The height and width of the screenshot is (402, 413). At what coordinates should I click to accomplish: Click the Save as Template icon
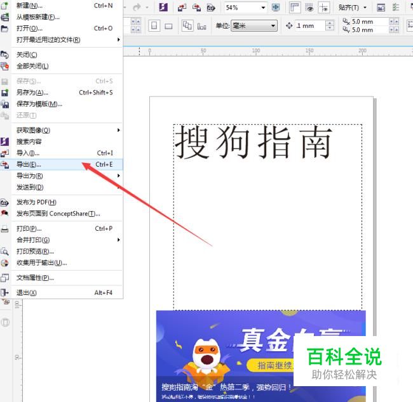4,104
